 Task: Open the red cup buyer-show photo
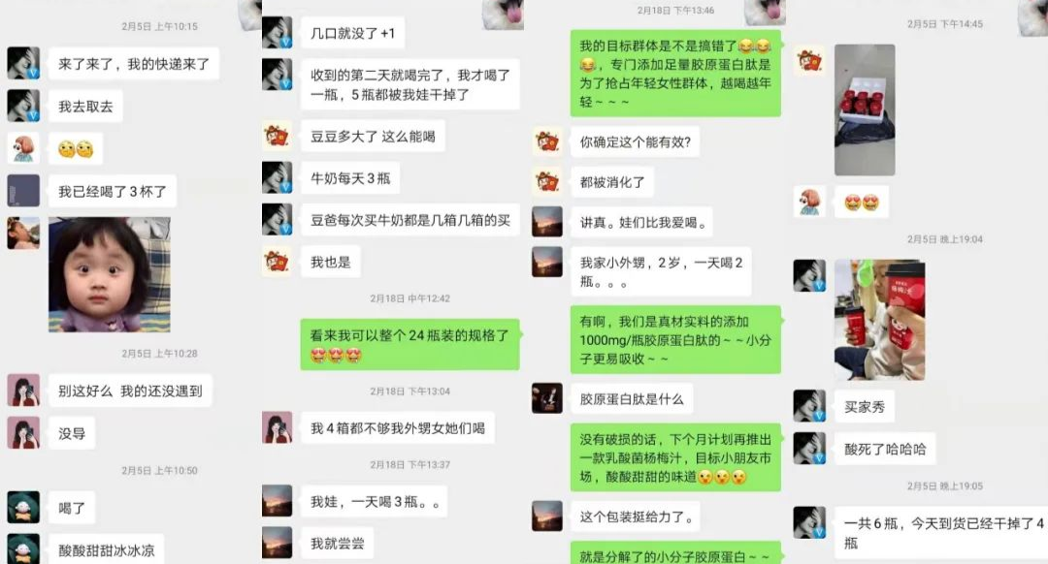879,320
